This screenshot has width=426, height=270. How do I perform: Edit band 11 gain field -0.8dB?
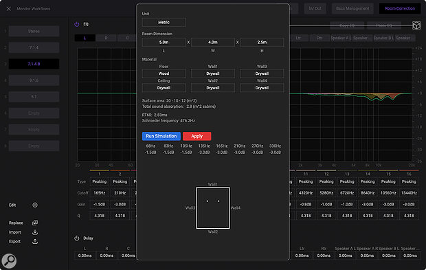[306, 204]
